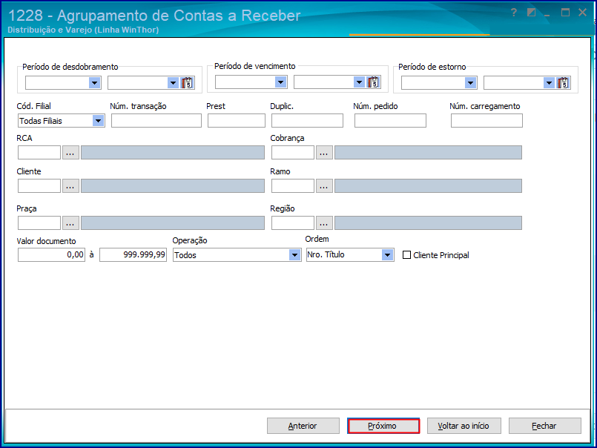This screenshot has height=448, width=597.
Task: Enable the Cliente Principal checkbox
Action: (x=406, y=255)
